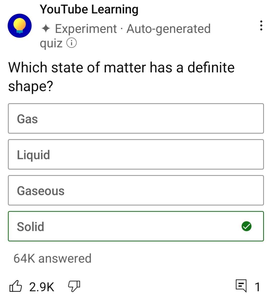Choose the Liquid answer option
This screenshot has width=272, height=300.
(136, 154)
